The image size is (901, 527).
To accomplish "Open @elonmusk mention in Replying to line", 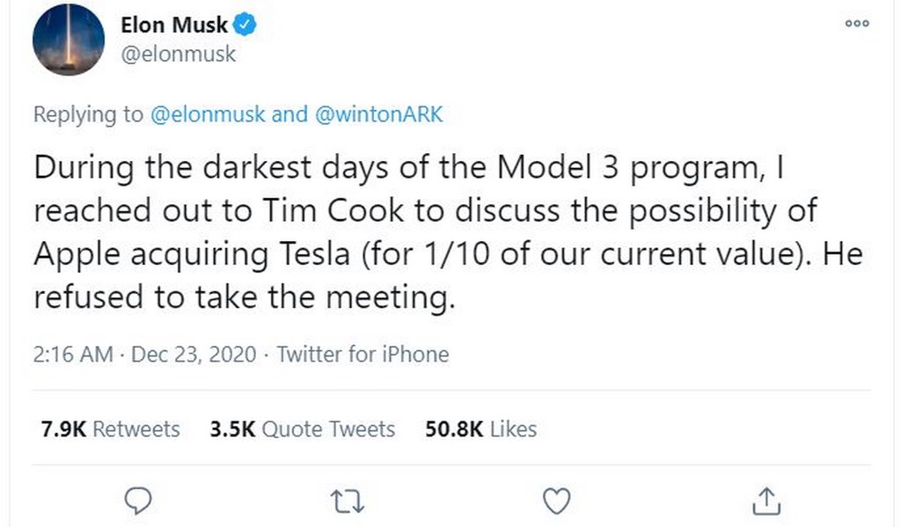I will [x=207, y=114].
